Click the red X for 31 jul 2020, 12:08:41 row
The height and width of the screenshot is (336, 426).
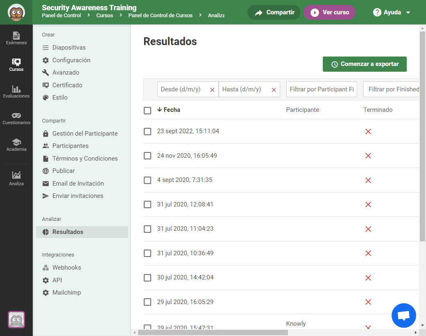[x=368, y=204]
